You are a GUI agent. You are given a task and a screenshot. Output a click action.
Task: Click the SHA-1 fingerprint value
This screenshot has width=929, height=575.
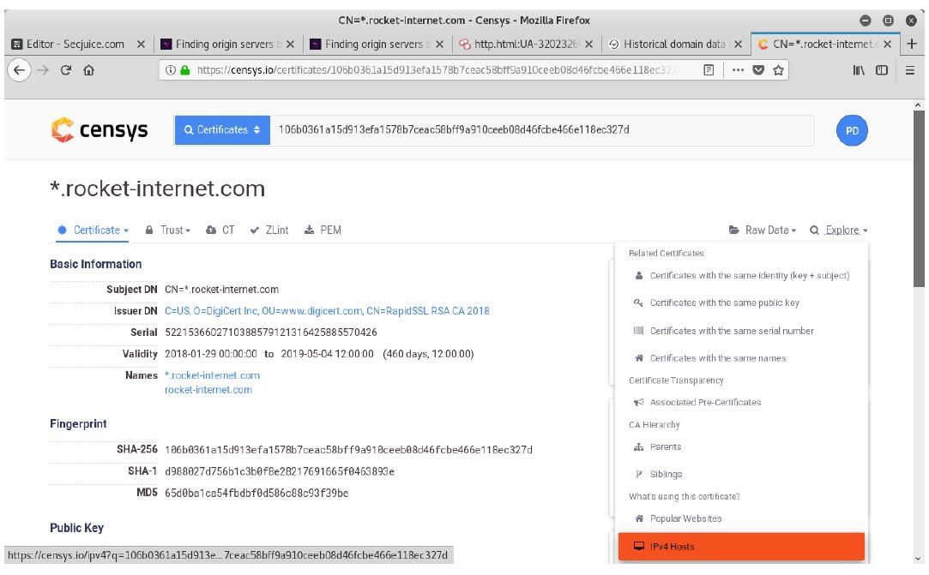[280, 471]
